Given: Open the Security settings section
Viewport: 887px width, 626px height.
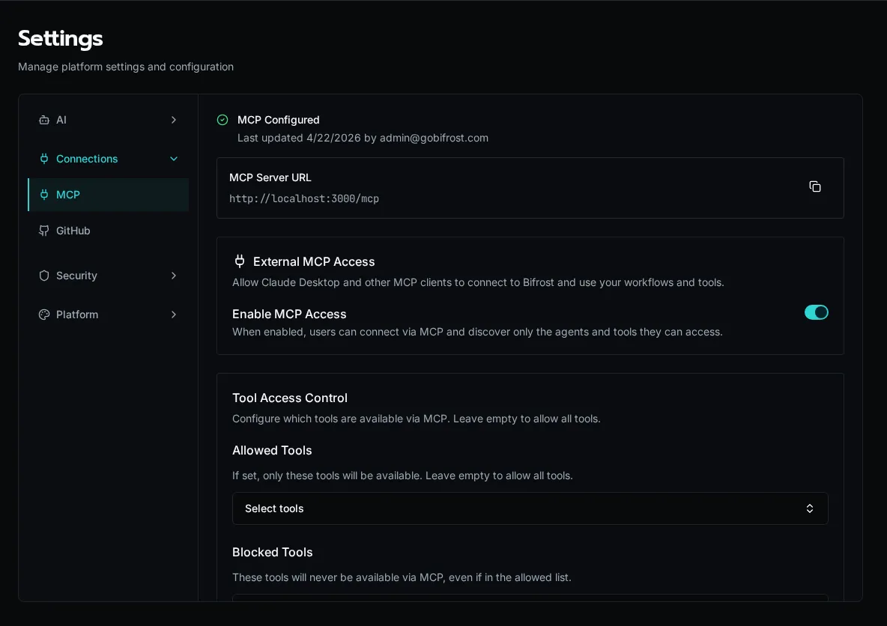Looking at the screenshot, I should pyautogui.click(x=108, y=276).
